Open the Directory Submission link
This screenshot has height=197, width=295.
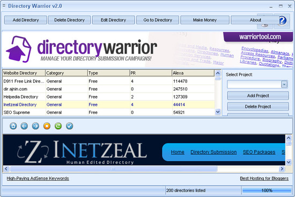pyautogui.click(x=213, y=152)
